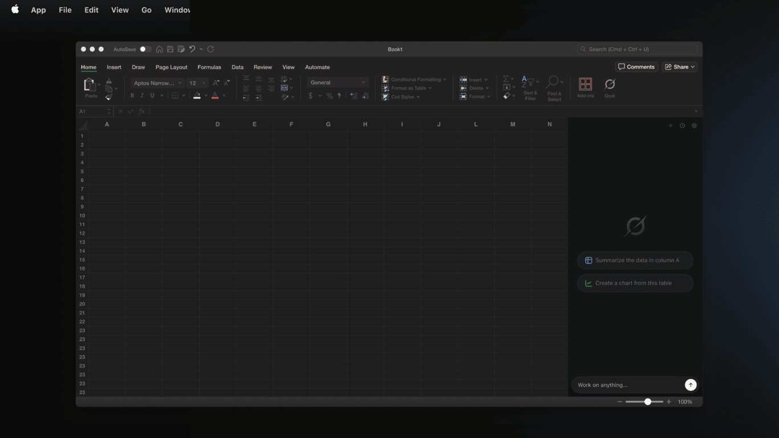Open chat history clock icon in Grok panel

coord(682,125)
